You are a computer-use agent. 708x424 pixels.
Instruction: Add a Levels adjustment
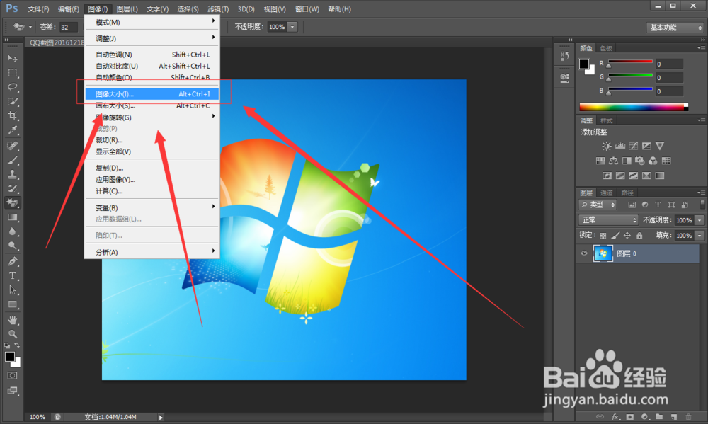tap(620, 146)
